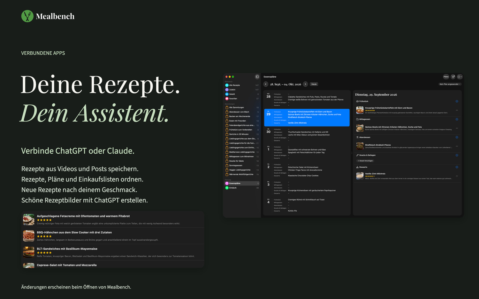Select Wednesday 30 in the meal plan
Viewport: 479px width, 299px height.
tap(307, 135)
